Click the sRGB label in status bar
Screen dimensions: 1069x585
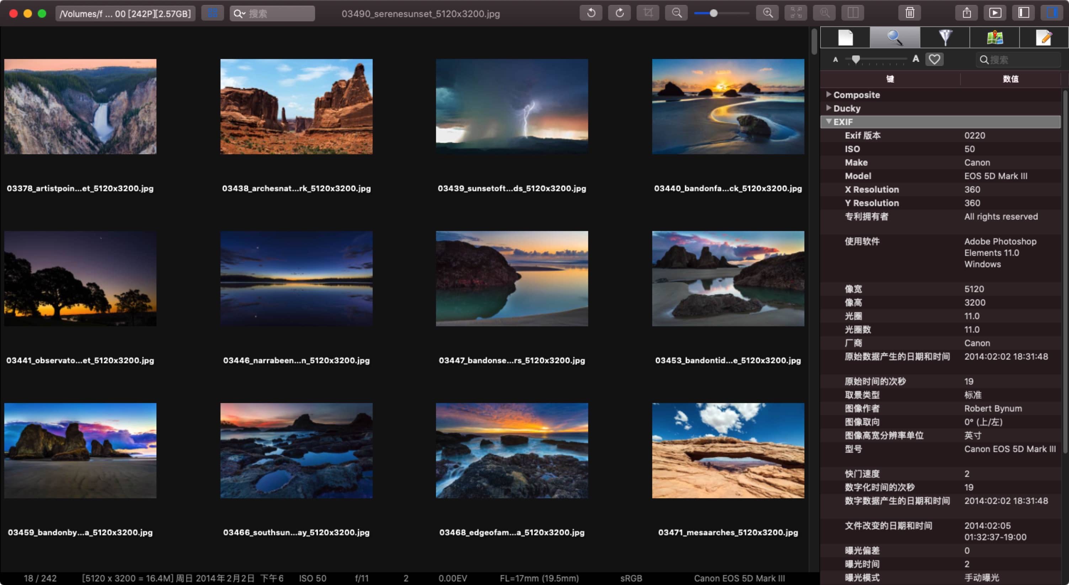coord(631,578)
